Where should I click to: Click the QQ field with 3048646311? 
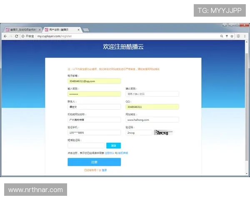point(152,107)
